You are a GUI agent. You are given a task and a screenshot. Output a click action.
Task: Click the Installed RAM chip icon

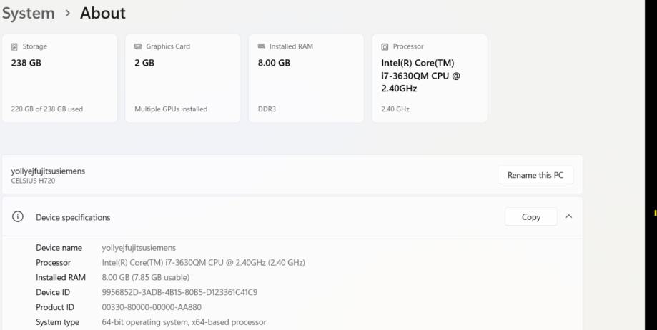(262, 47)
